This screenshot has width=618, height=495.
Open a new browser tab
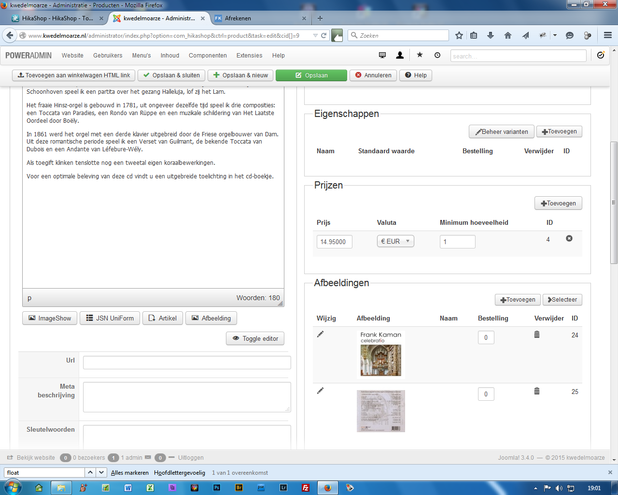point(320,18)
